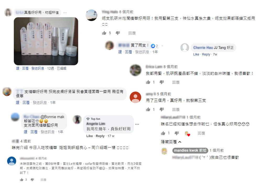Screen dimensions: 262x184
Task: Like the comment about 淡淡的白米味道
Action: (148, 82)
